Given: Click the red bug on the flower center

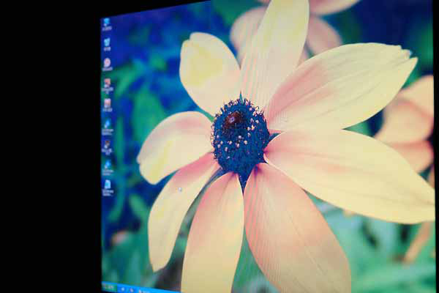Looking at the screenshot, I should coord(233,117).
